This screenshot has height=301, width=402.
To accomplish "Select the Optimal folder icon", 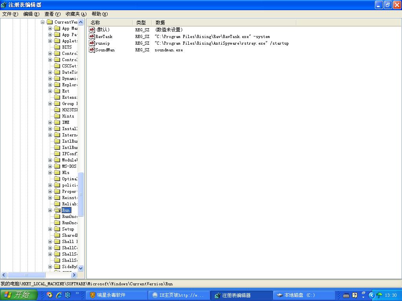I will [x=57, y=179].
